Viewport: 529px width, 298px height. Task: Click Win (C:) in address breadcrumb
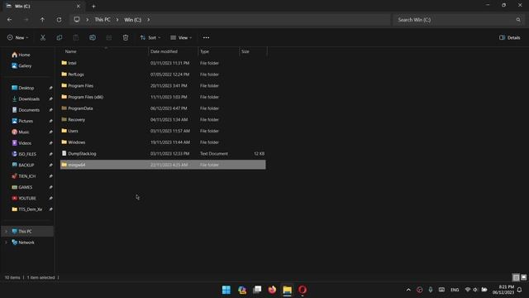coord(133,20)
